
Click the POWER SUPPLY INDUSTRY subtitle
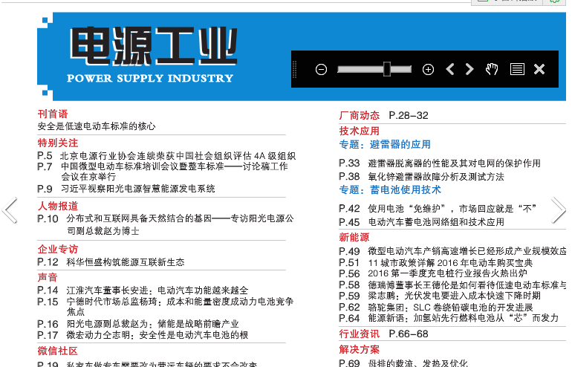(150, 79)
